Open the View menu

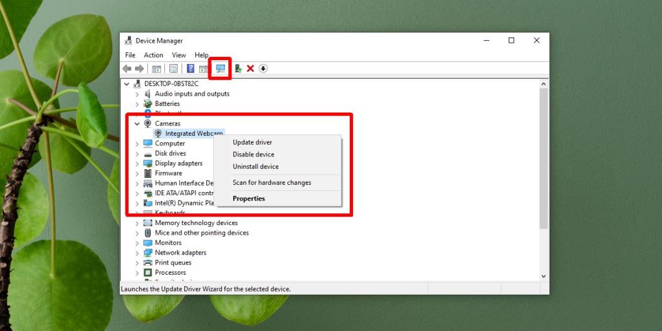(x=178, y=55)
